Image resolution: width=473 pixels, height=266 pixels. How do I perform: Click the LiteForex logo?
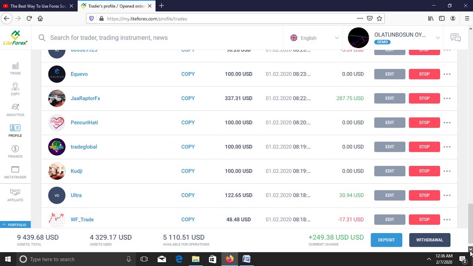(x=15, y=38)
